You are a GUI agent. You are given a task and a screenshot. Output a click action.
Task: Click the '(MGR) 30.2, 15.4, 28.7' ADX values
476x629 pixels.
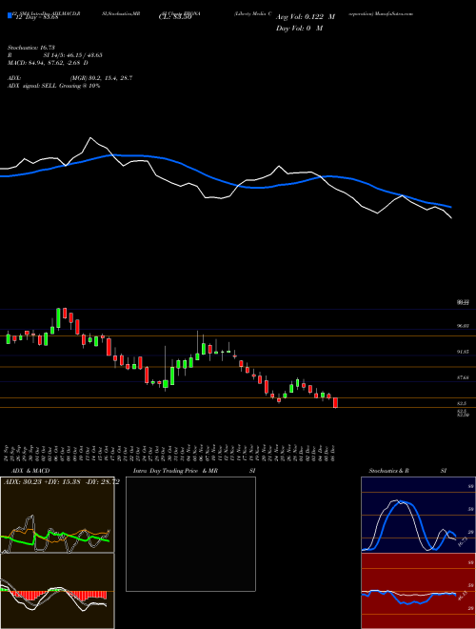[x=101, y=78]
